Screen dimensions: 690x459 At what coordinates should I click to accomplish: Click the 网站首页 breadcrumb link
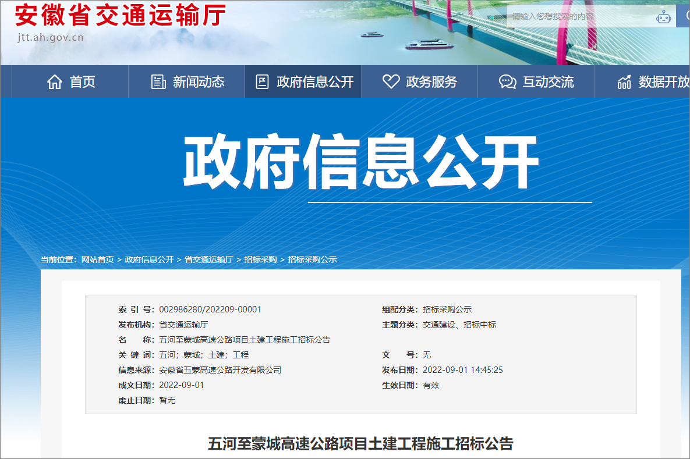(x=97, y=259)
